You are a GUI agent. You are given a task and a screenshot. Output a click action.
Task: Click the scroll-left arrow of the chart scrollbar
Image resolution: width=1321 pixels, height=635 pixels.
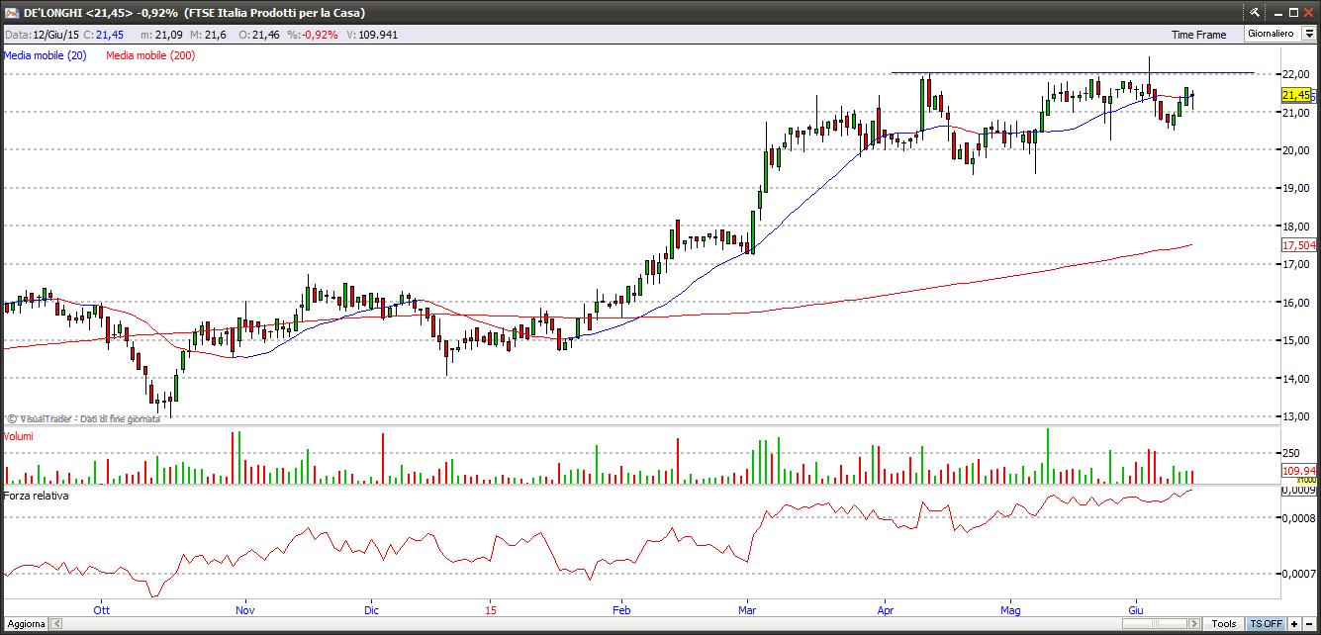56,624
